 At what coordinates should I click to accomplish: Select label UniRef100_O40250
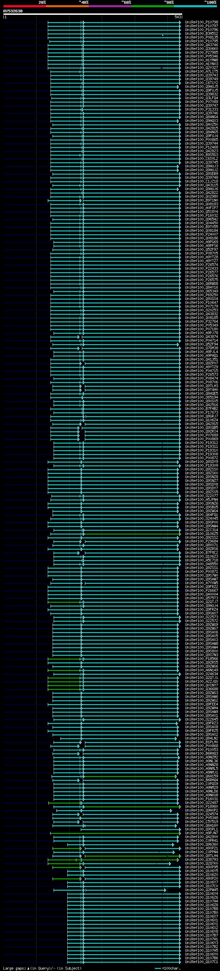201,124
